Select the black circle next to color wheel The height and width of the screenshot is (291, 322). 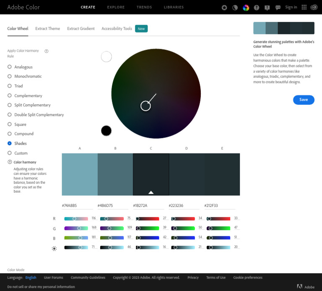click(x=106, y=131)
